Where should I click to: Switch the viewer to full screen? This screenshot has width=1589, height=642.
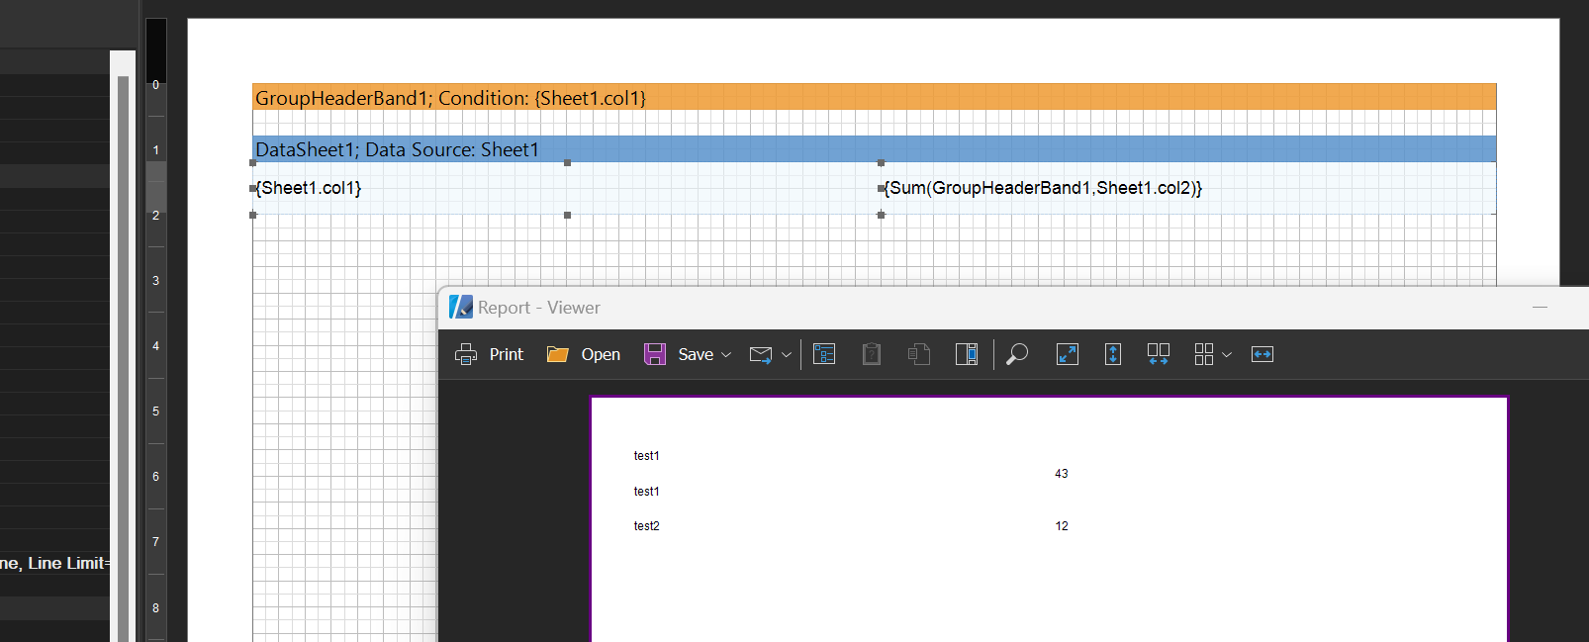[1068, 354]
